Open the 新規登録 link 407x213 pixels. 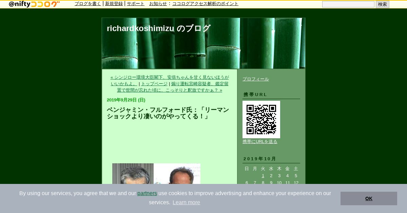(x=114, y=4)
